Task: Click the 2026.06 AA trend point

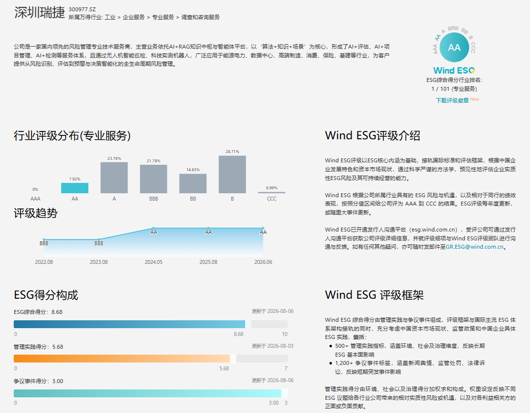Action: (263, 228)
